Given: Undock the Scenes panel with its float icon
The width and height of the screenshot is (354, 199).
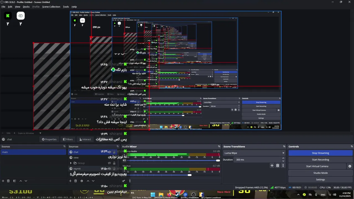Looking at the screenshot, I should pyautogui.click(x=64, y=146).
